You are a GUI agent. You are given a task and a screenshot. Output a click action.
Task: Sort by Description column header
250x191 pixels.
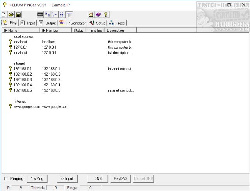coord(121,31)
